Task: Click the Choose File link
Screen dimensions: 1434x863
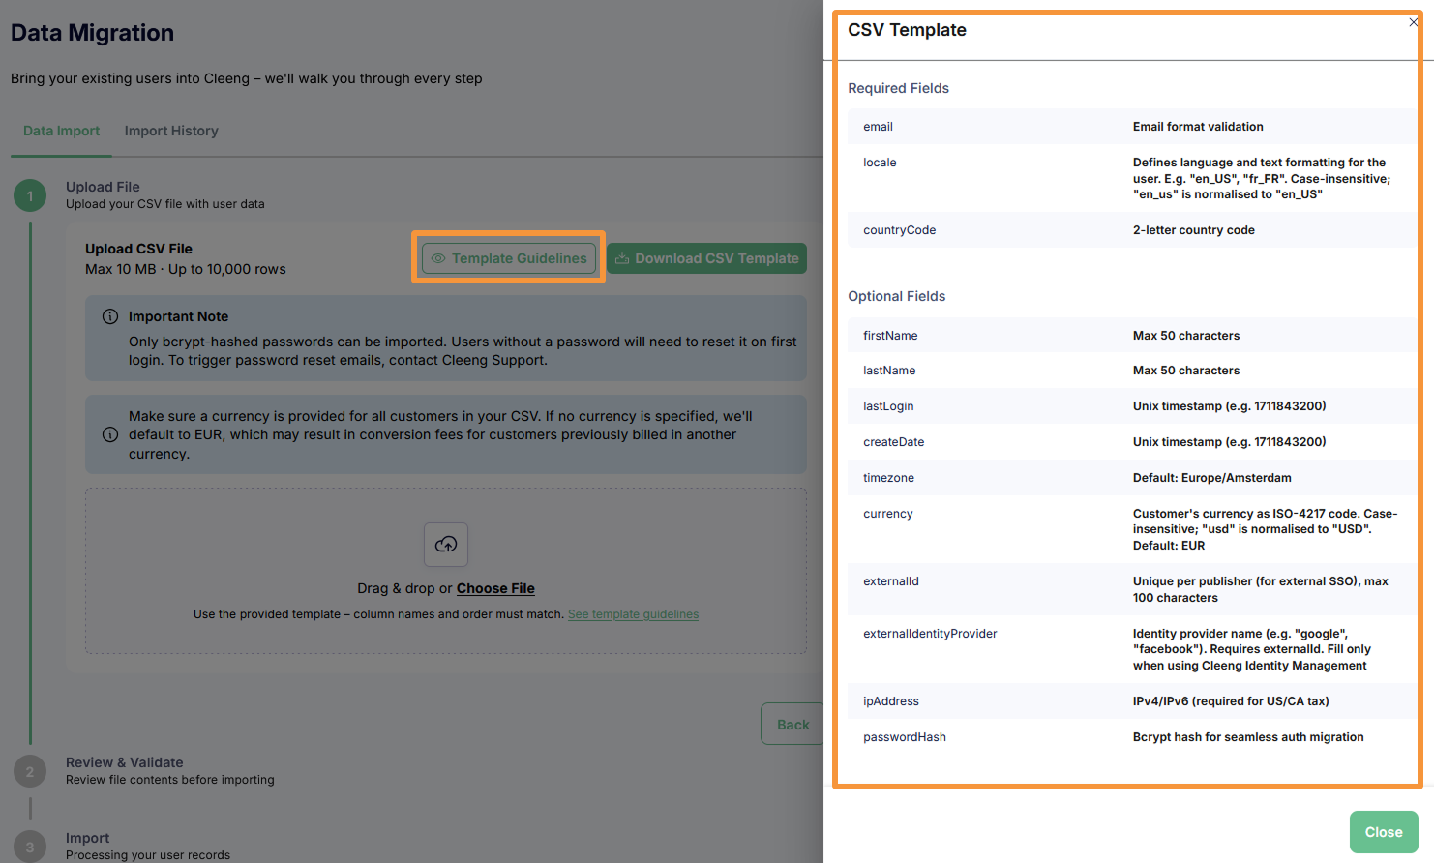Action: click(495, 588)
